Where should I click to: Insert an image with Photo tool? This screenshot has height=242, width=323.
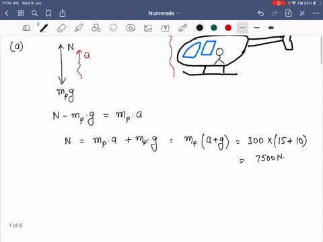point(148,28)
